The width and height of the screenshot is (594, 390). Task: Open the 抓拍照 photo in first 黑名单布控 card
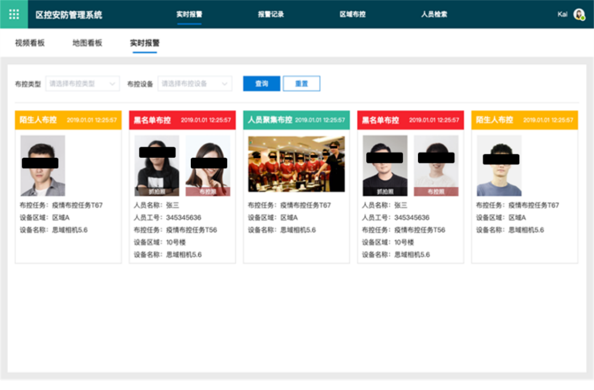pyautogui.click(x=157, y=165)
